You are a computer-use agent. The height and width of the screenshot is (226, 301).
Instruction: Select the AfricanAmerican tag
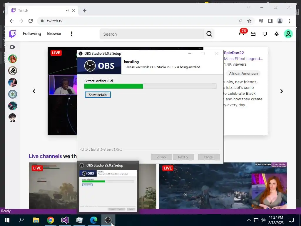243,73
